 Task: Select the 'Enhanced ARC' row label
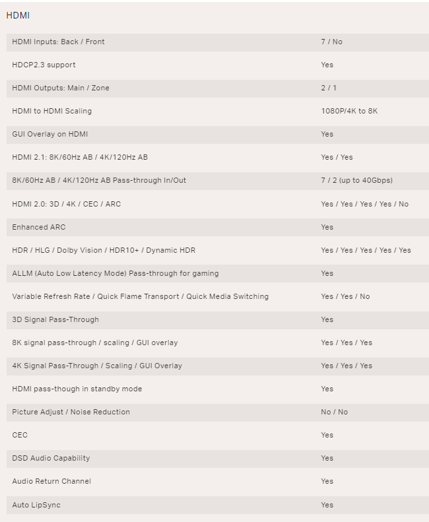[x=39, y=227]
